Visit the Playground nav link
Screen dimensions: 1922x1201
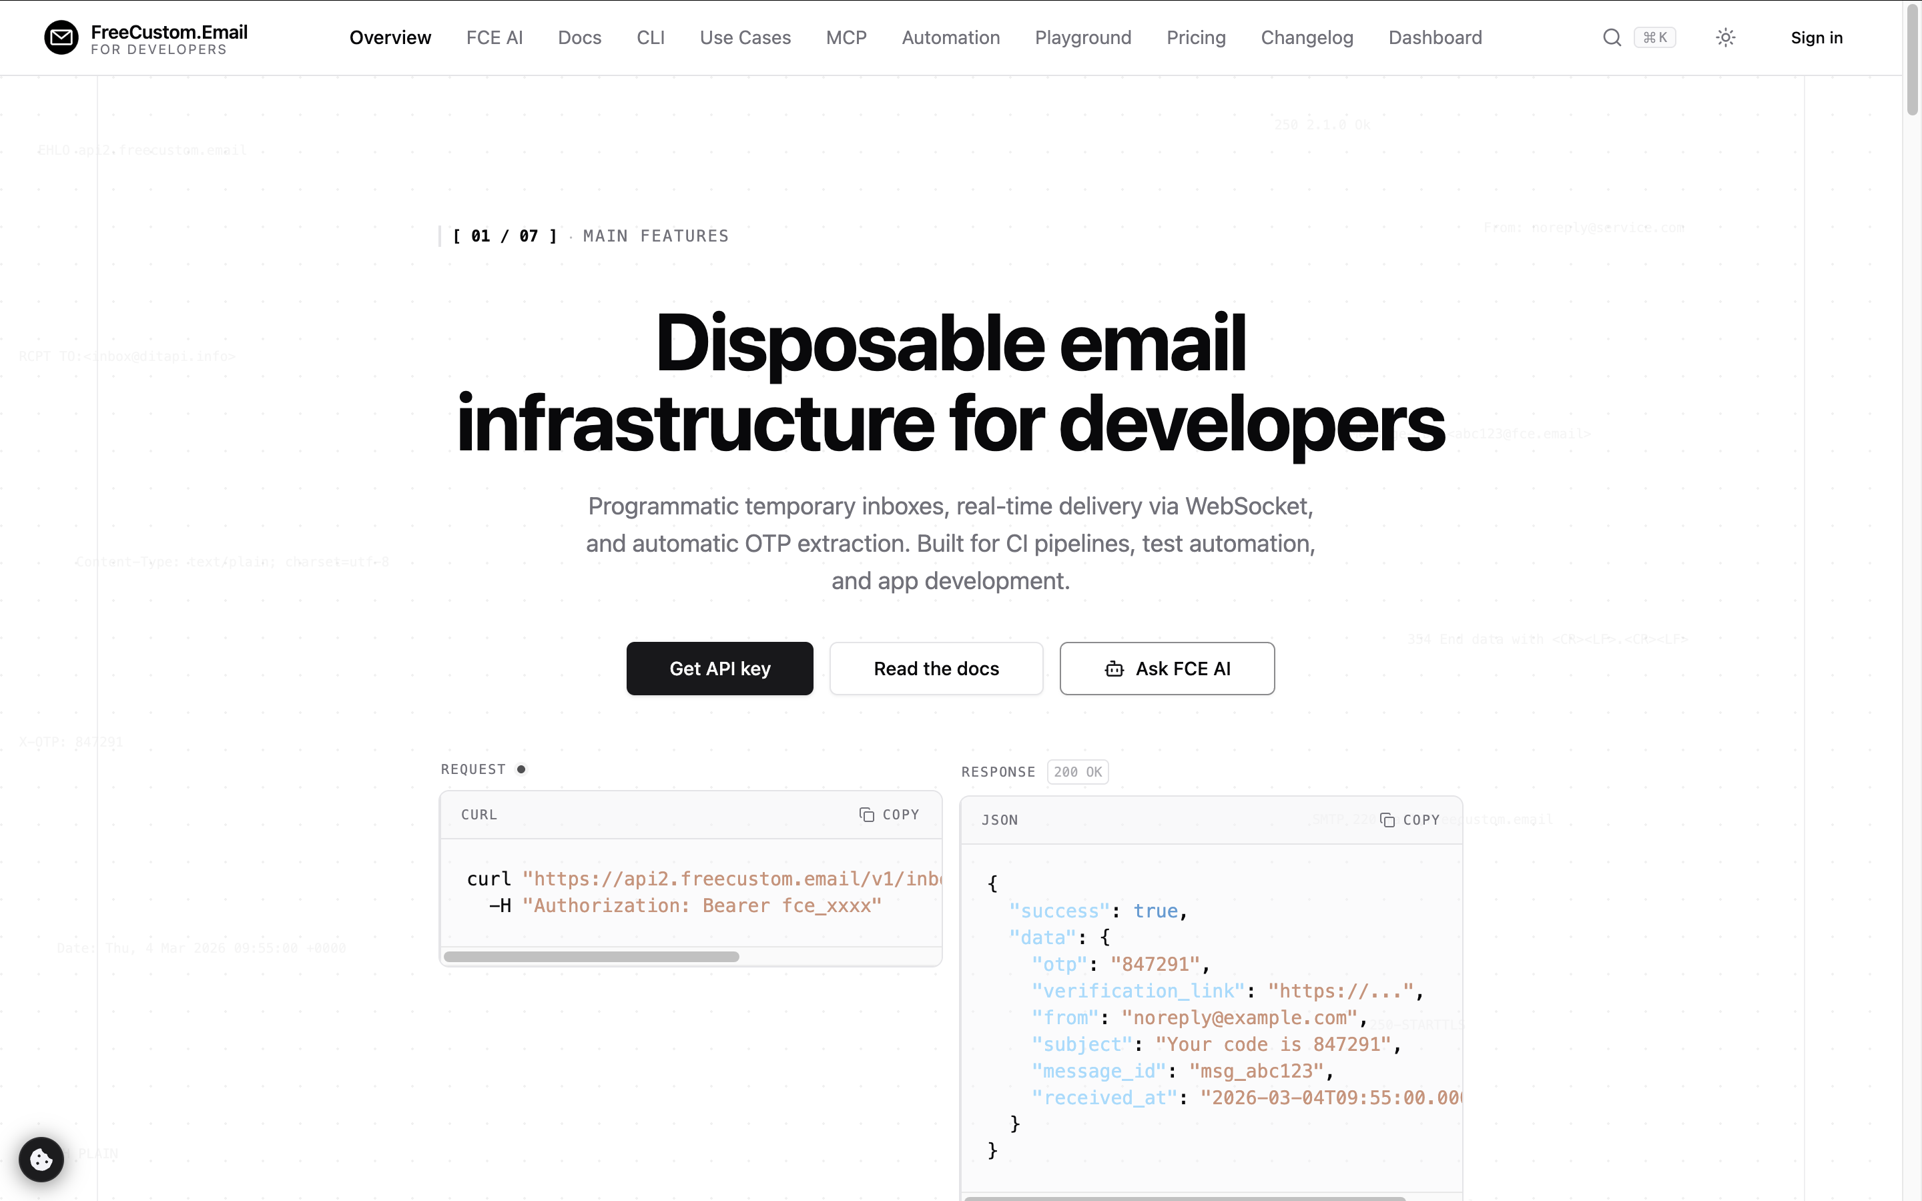pyautogui.click(x=1082, y=37)
